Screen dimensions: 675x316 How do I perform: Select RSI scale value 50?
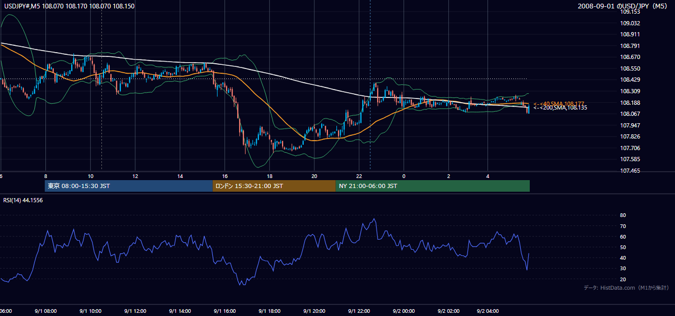point(623,247)
